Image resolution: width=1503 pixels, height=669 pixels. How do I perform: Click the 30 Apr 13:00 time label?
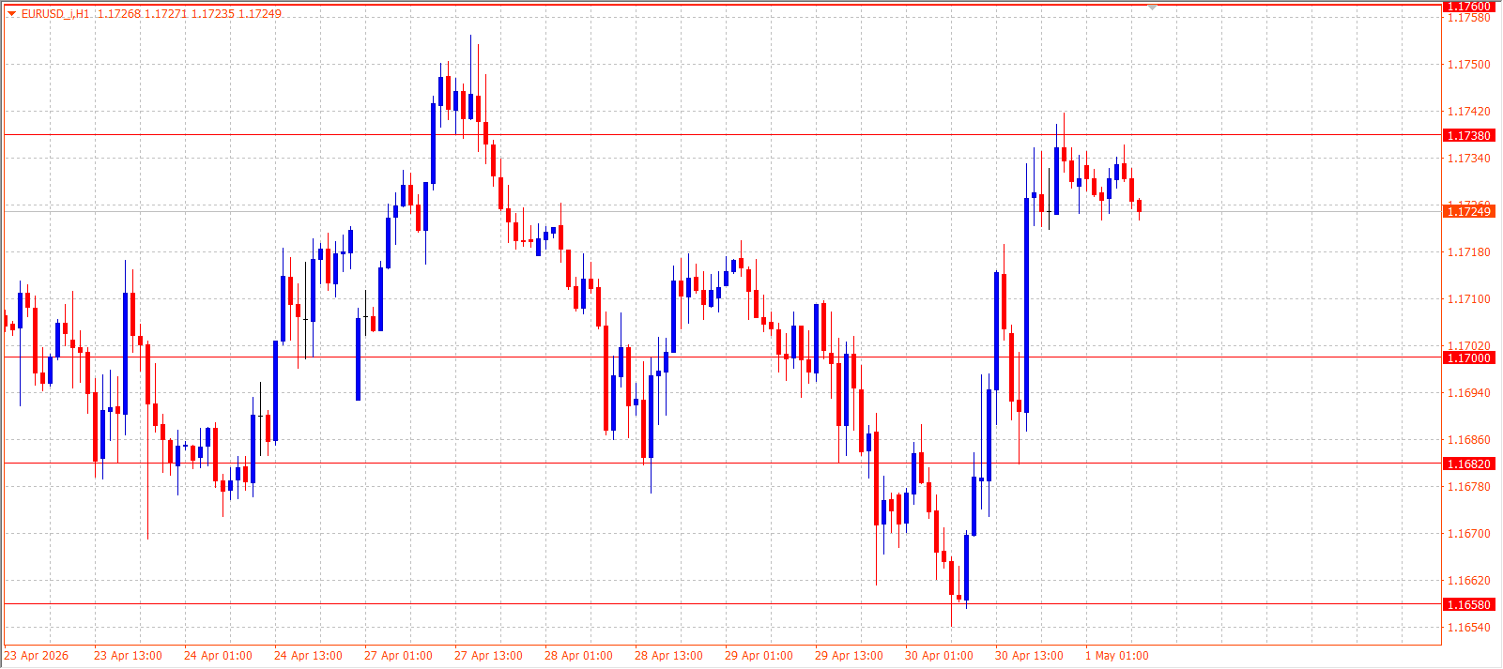point(1029,656)
